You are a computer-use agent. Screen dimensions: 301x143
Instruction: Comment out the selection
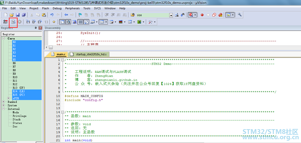tap(119, 15)
